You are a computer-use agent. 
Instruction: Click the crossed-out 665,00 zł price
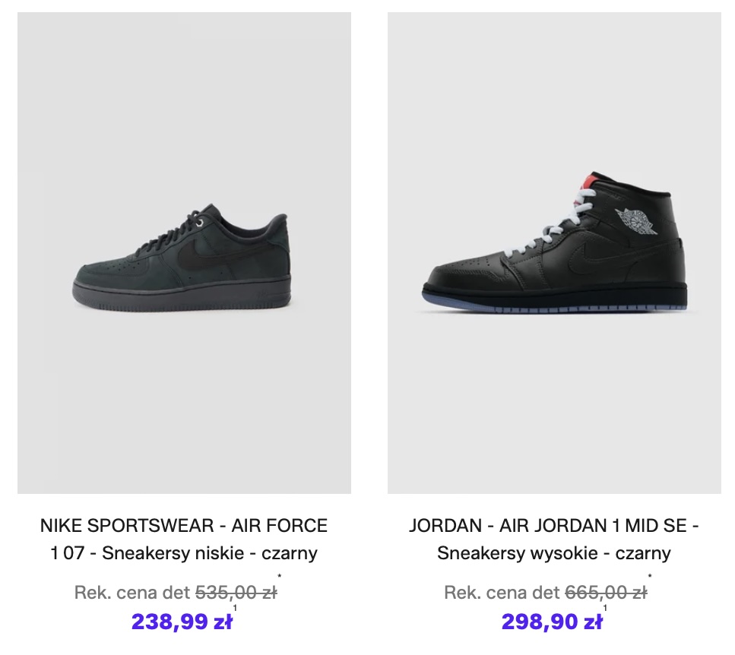point(606,593)
